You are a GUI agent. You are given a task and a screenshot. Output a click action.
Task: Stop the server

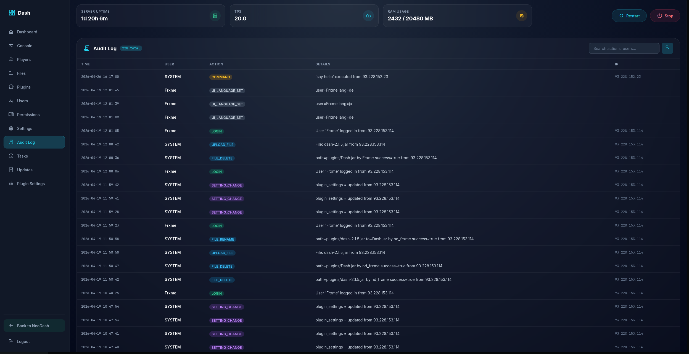pyautogui.click(x=665, y=16)
